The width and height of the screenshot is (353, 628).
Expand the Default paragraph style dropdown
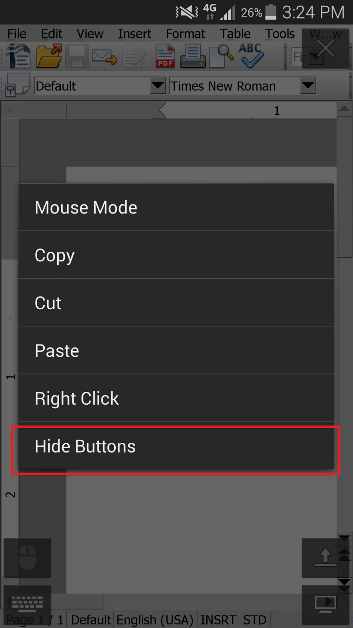(158, 85)
